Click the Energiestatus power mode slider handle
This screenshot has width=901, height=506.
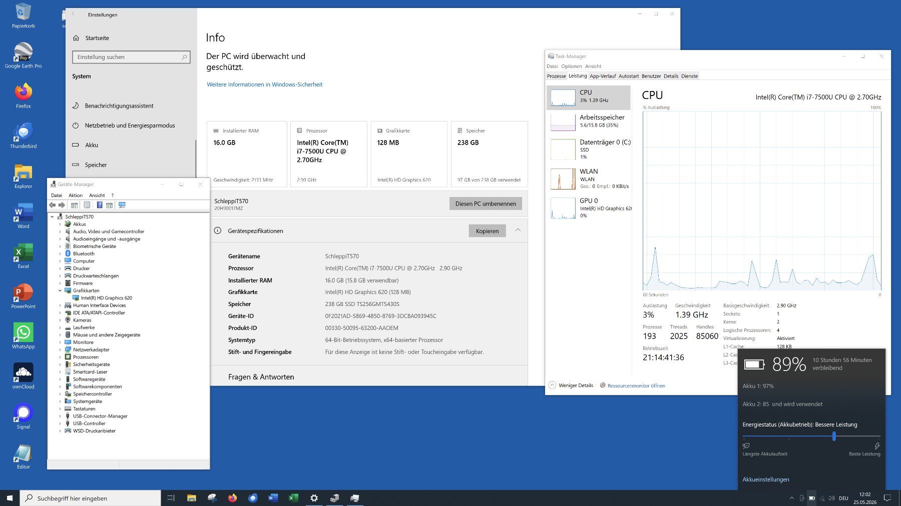tap(834, 436)
